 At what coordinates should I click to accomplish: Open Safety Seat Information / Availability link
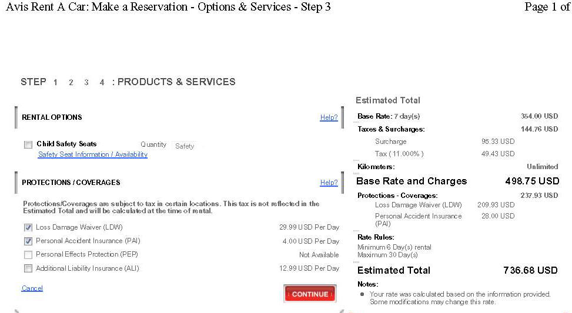click(93, 154)
